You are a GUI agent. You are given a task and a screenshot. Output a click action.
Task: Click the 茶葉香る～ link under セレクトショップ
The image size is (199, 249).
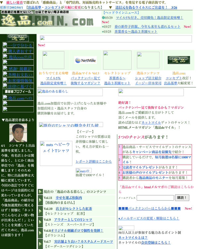pyautogui.click(x=117, y=78)
